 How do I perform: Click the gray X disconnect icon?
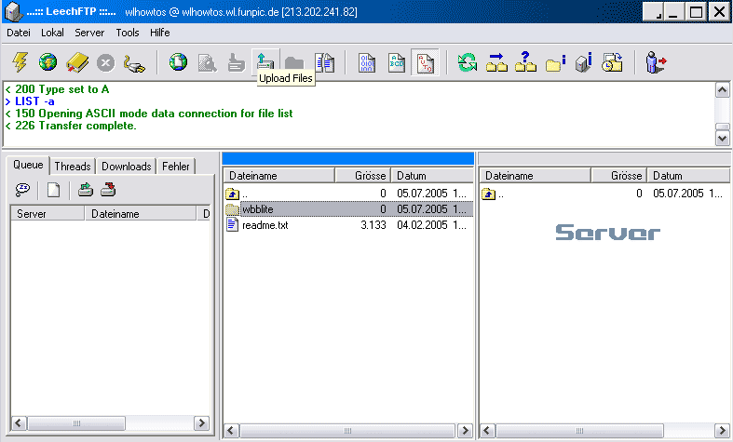pos(105,62)
